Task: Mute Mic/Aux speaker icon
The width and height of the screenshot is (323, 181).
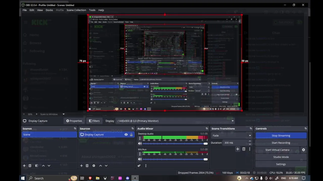Action: pos(140,159)
